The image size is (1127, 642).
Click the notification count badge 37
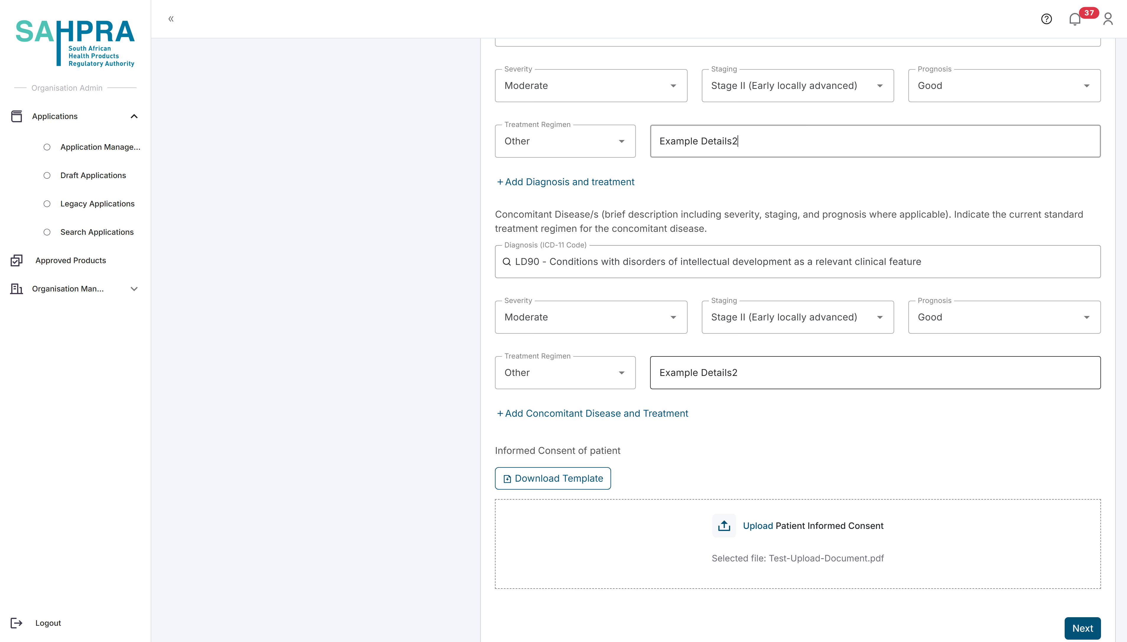pyautogui.click(x=1089, y=13)
